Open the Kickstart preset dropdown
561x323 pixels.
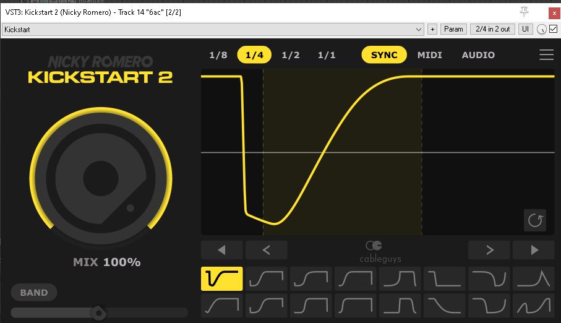pos(213,29)
